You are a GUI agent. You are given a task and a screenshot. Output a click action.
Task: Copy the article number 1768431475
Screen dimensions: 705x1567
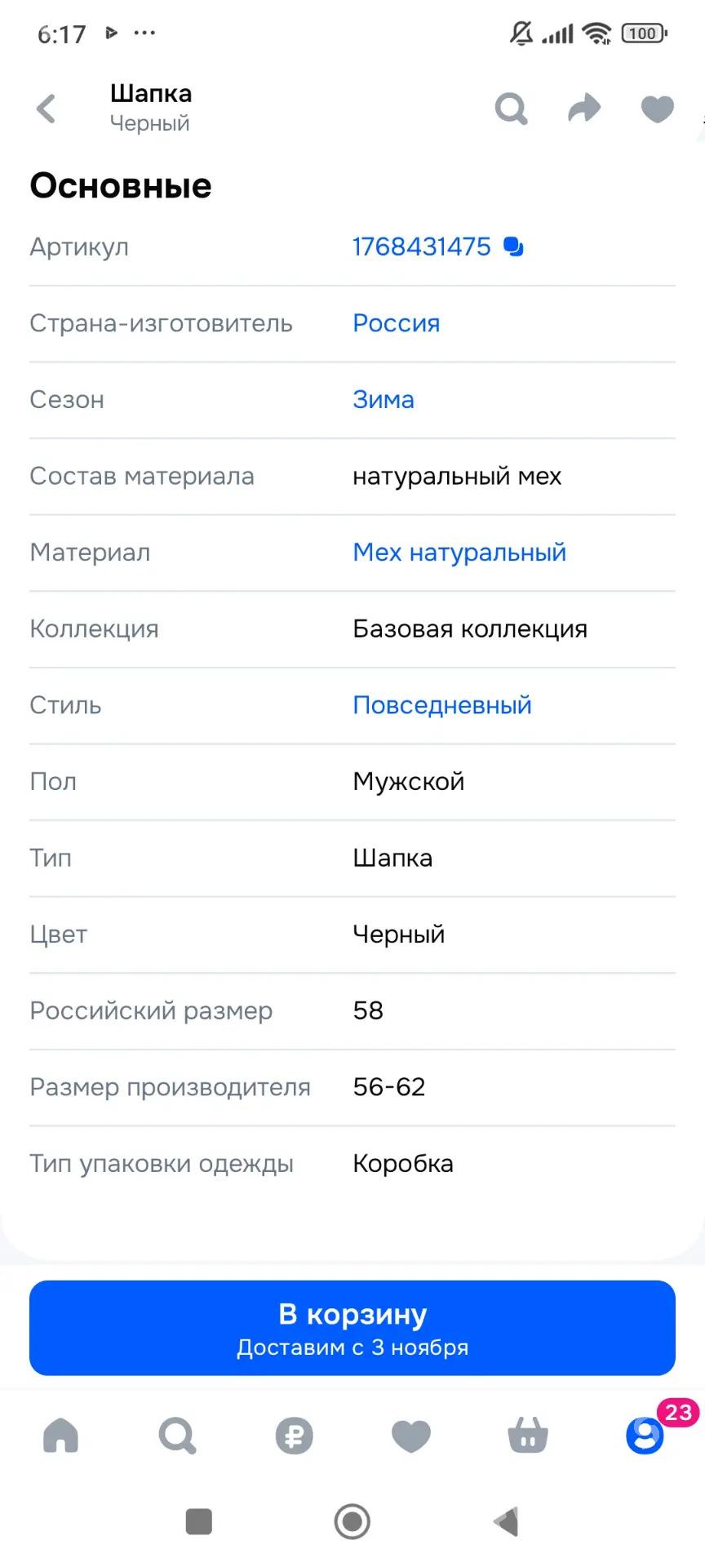(514, 246)
